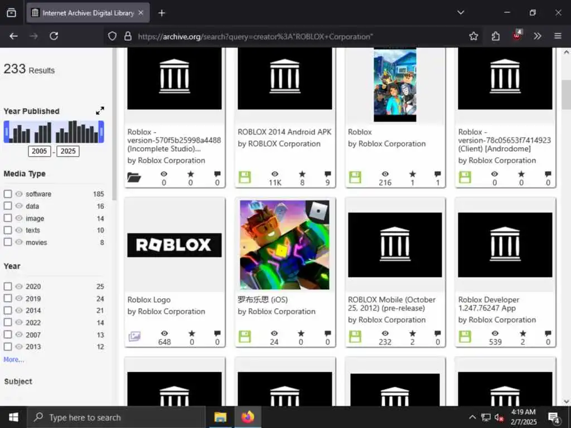Viewport: 571px width, 428px height.
Task: Click the Roblox characters thumbnail image
Action: click(395, 85)
